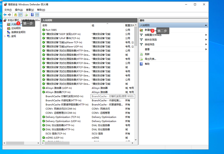Toggle the Show/Hide Action Pane toolbar icon
Image resolution: width=224 pixels, height=154 pixels.
tap(37, 15)
